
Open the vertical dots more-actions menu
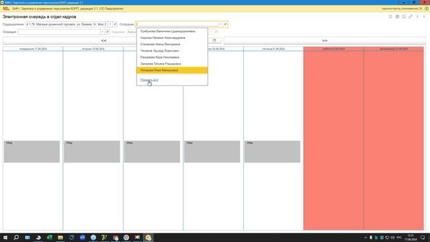click(x=417, y=17)
